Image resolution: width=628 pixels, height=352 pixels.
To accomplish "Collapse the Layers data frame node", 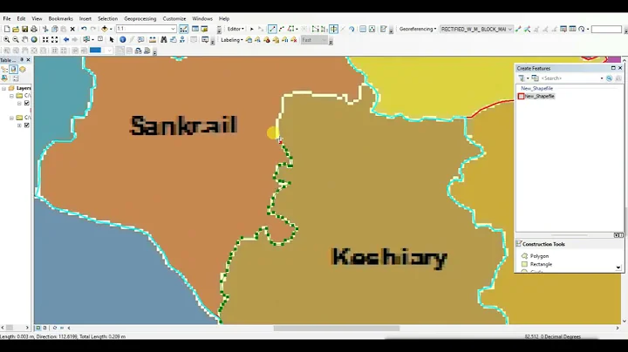I will (x=4, y=88).
